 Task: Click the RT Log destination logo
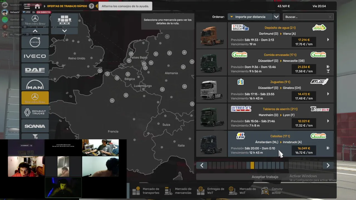coord(319,82)
